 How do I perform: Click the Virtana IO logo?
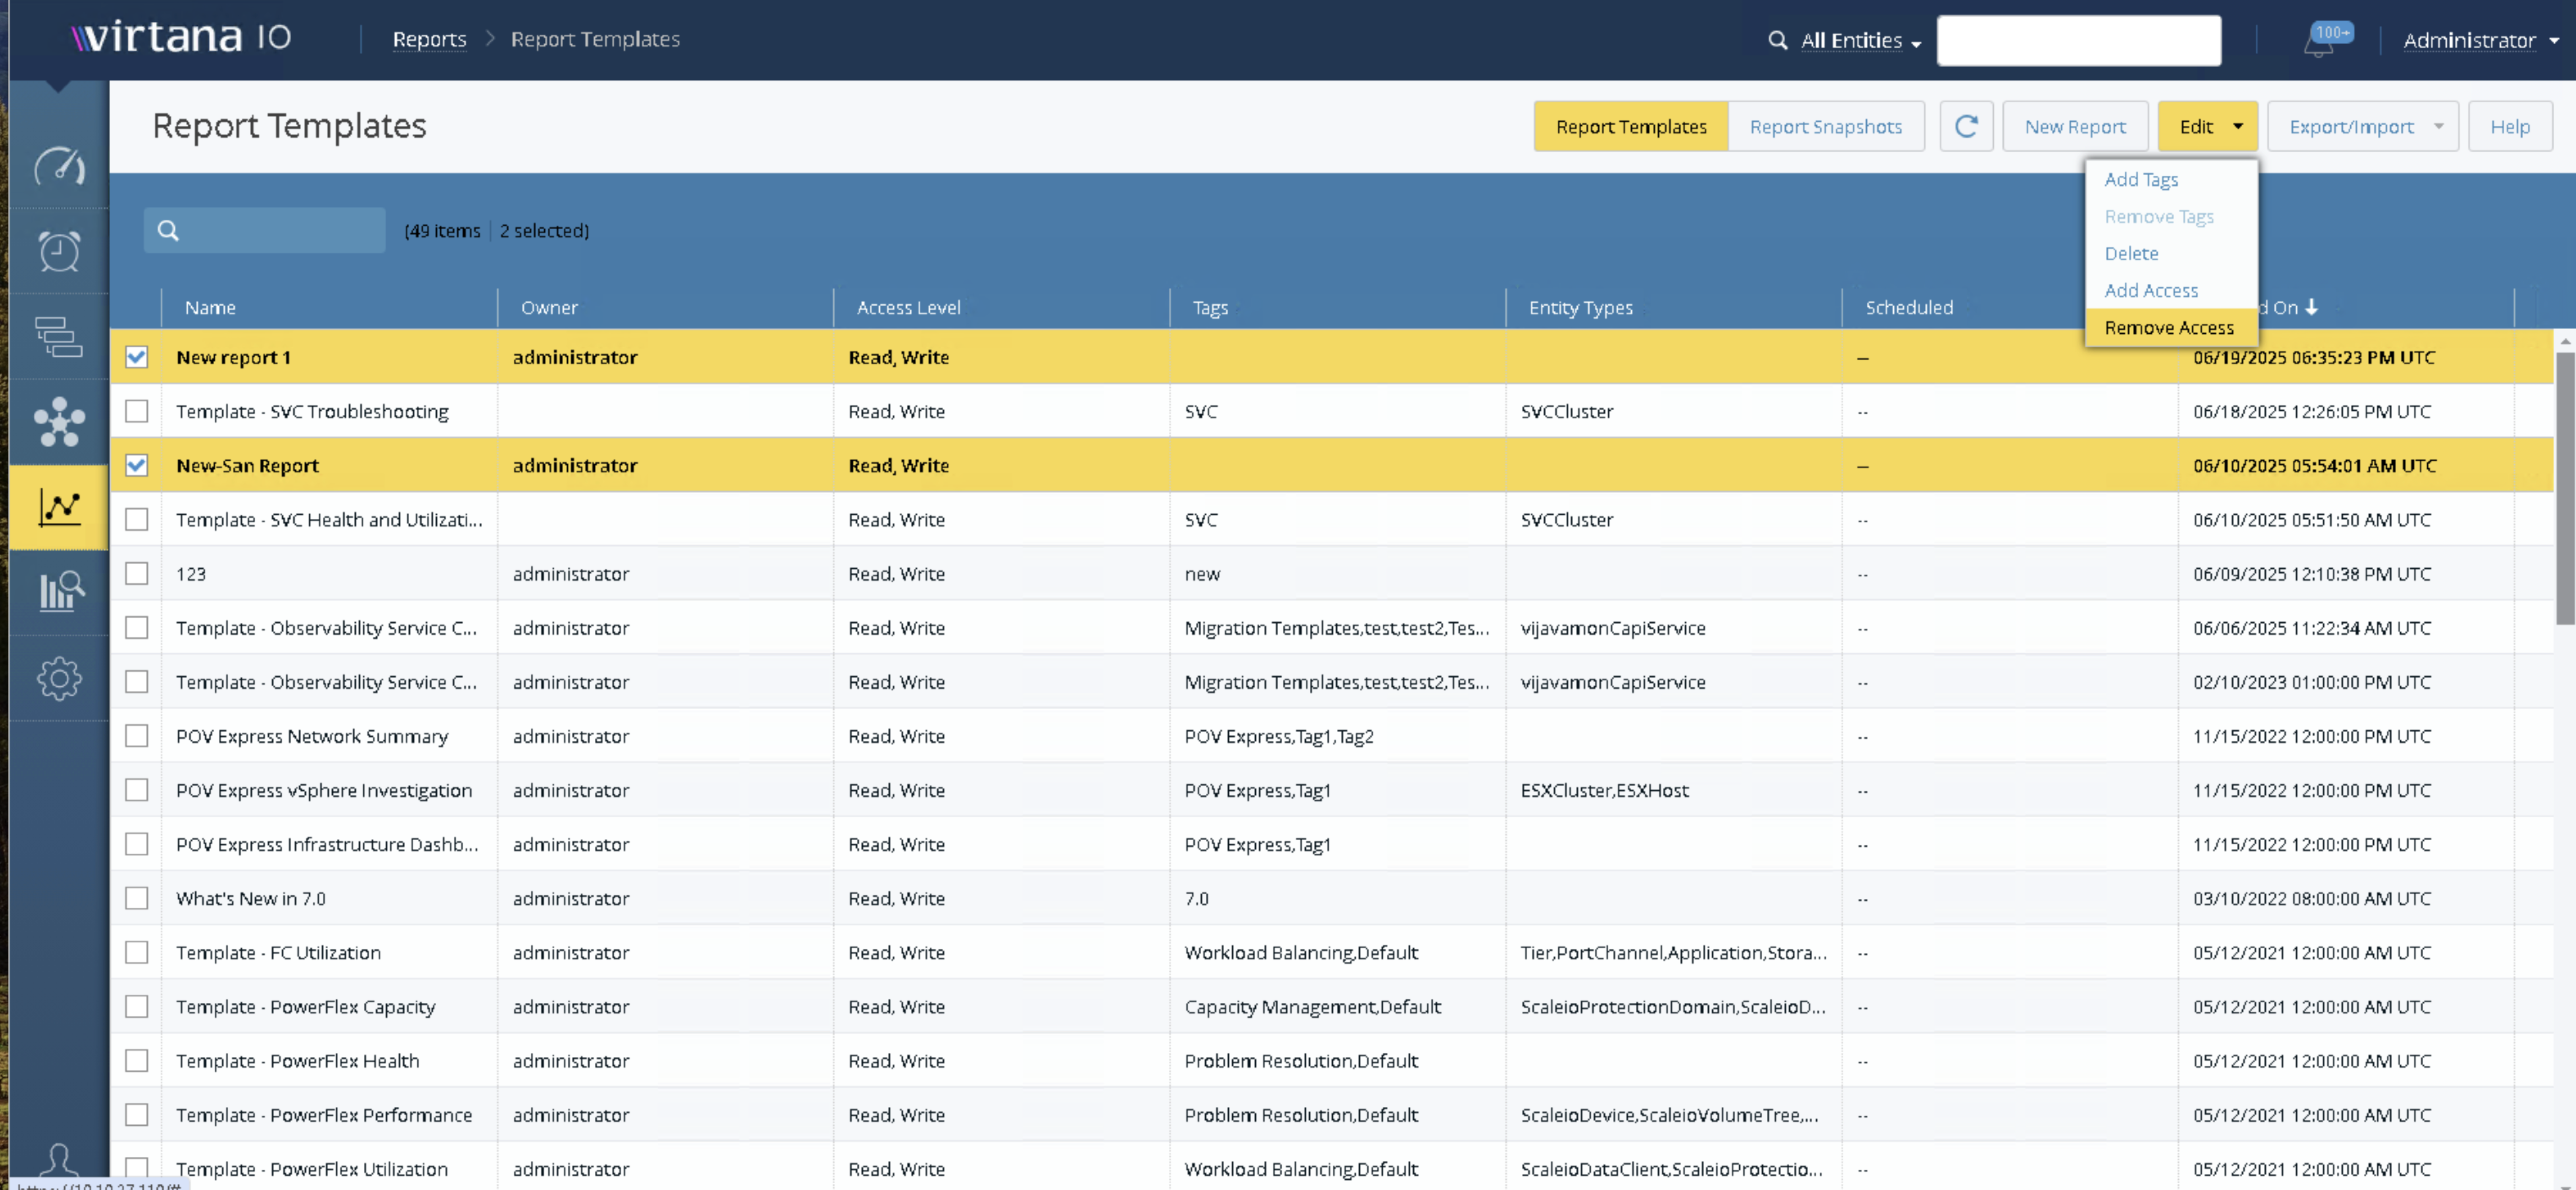[181, 37]
